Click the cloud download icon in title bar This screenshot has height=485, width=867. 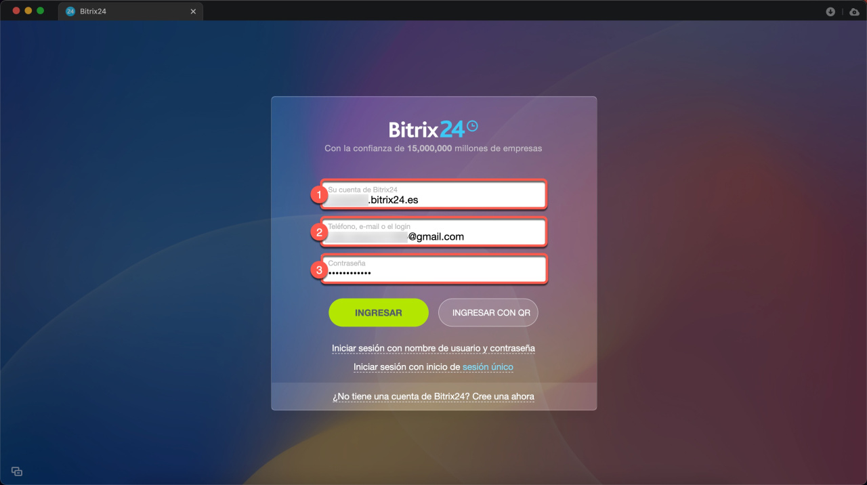[854, 12]
